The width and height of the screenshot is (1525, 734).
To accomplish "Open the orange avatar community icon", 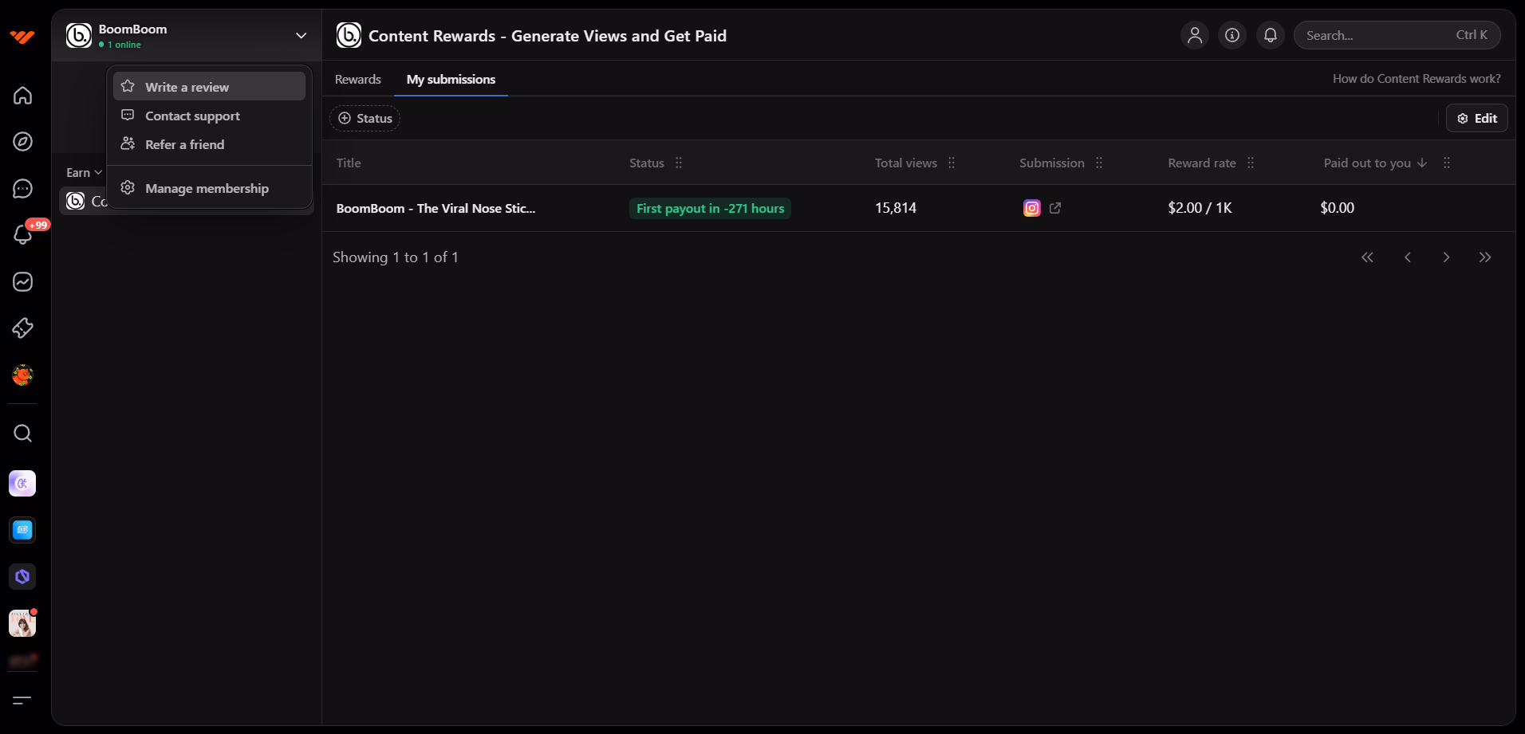I will click(x=22, y=375).
